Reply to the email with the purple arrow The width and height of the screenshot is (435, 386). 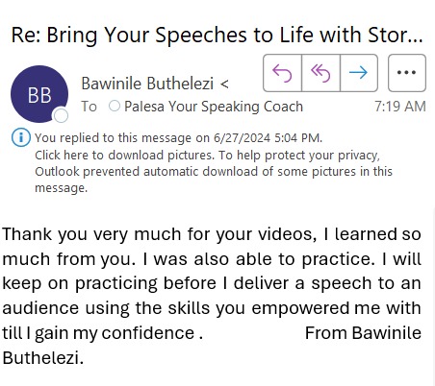(282, 73)
